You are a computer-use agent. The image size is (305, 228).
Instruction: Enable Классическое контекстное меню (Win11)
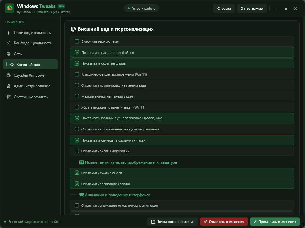(x=77, y=74)
